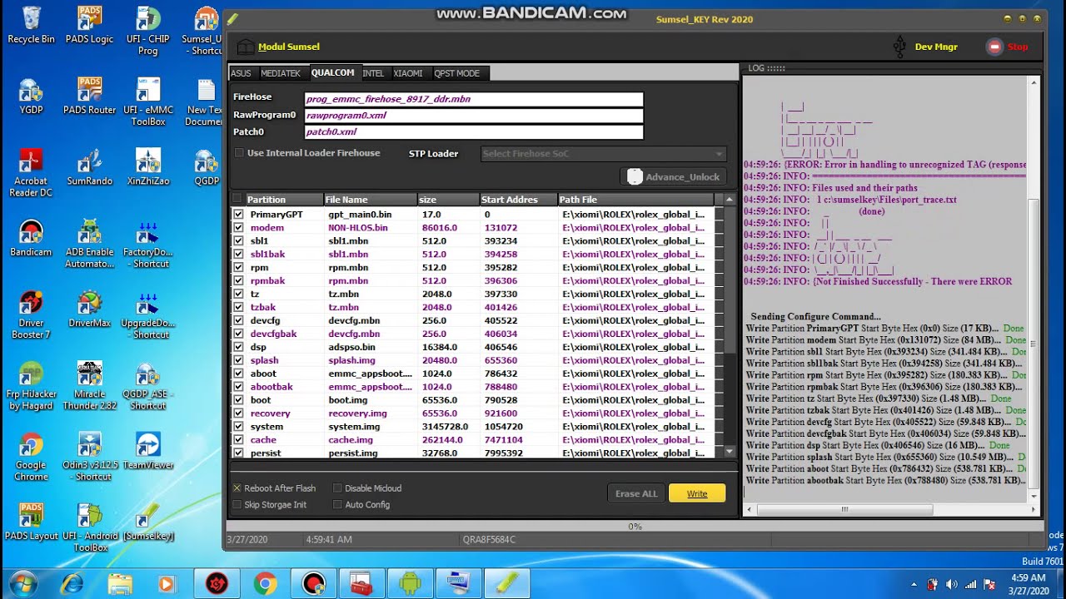Screen dimensions: 1066x599
Task: Click the Stop button
Action: tap(1008, 47)
